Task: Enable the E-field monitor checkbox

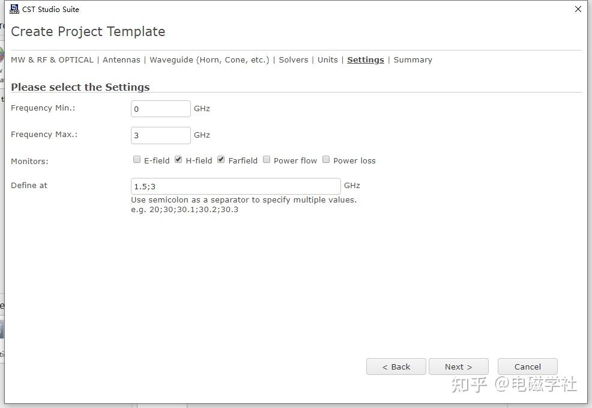Action: 137,160
